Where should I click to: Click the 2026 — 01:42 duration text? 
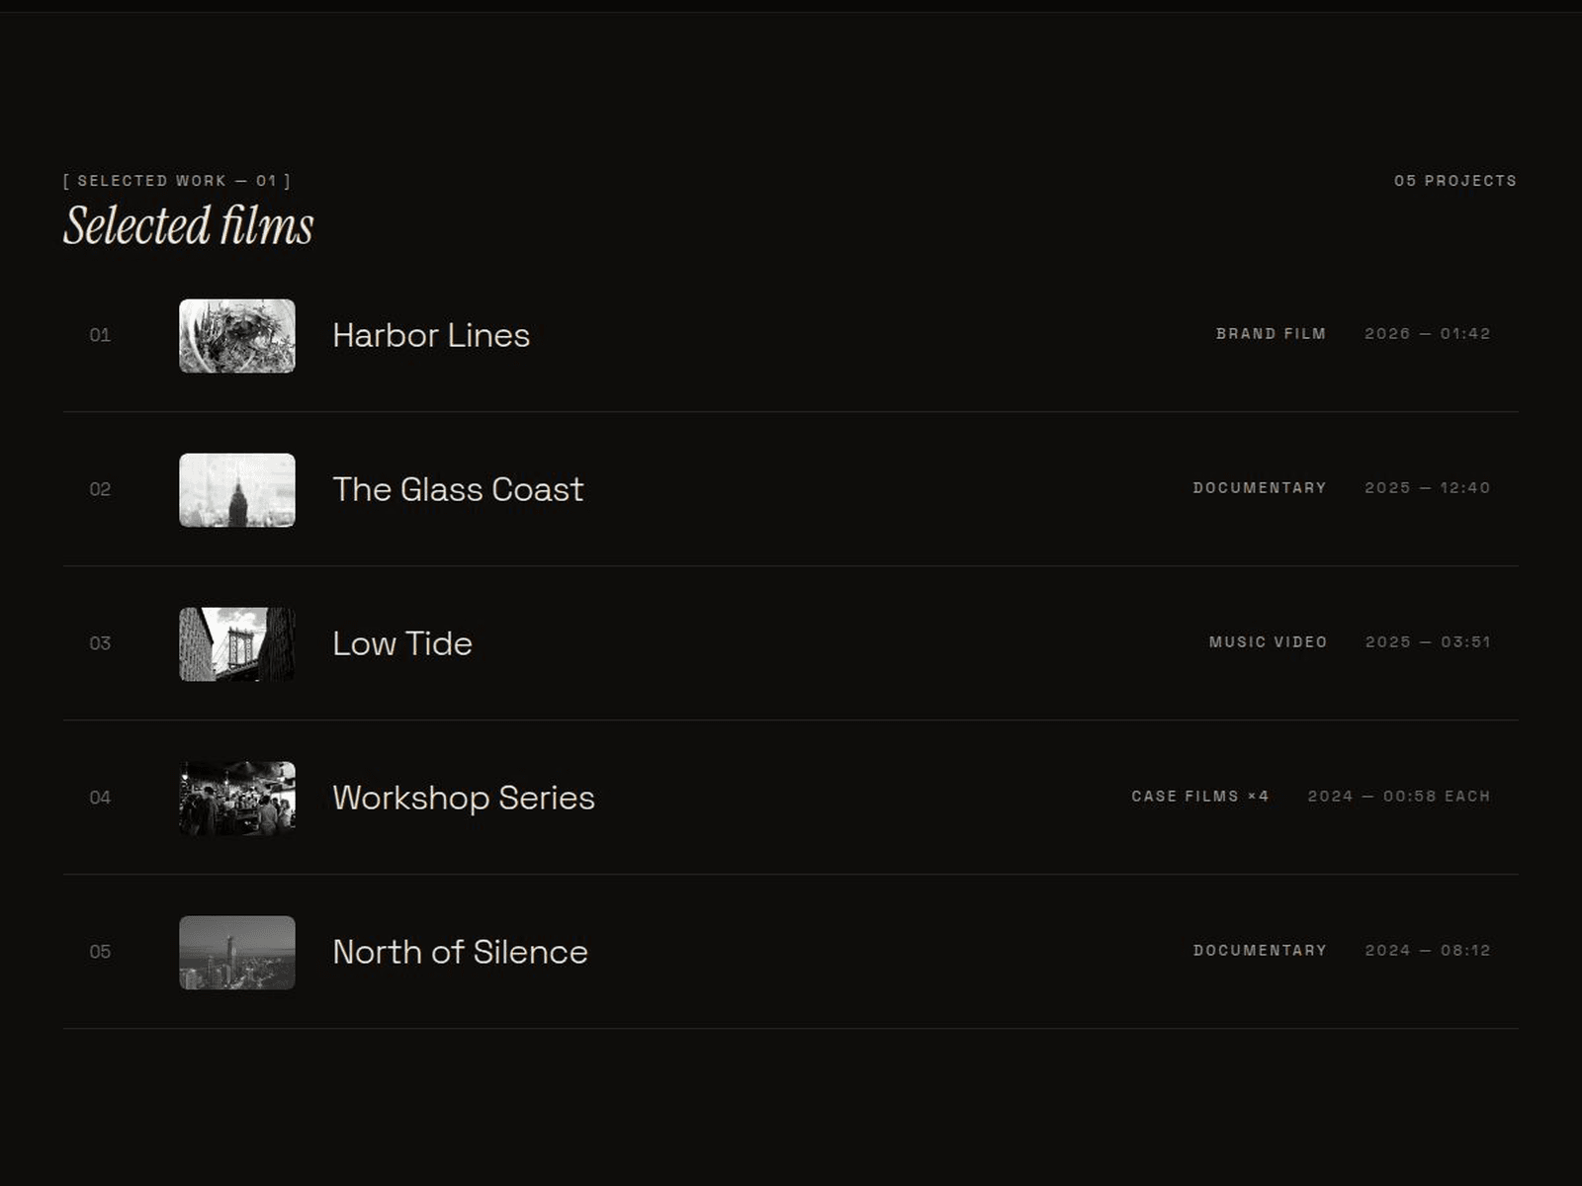1428,334
